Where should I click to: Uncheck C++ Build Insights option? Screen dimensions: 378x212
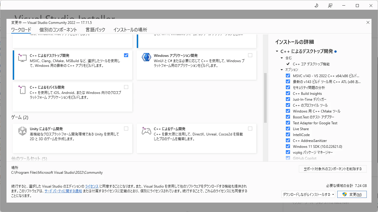coord(288,93)
